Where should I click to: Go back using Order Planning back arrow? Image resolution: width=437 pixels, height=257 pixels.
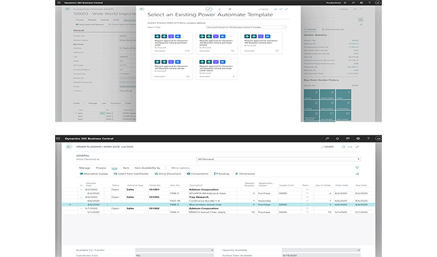pyautogui.click(x=69, y=147)
